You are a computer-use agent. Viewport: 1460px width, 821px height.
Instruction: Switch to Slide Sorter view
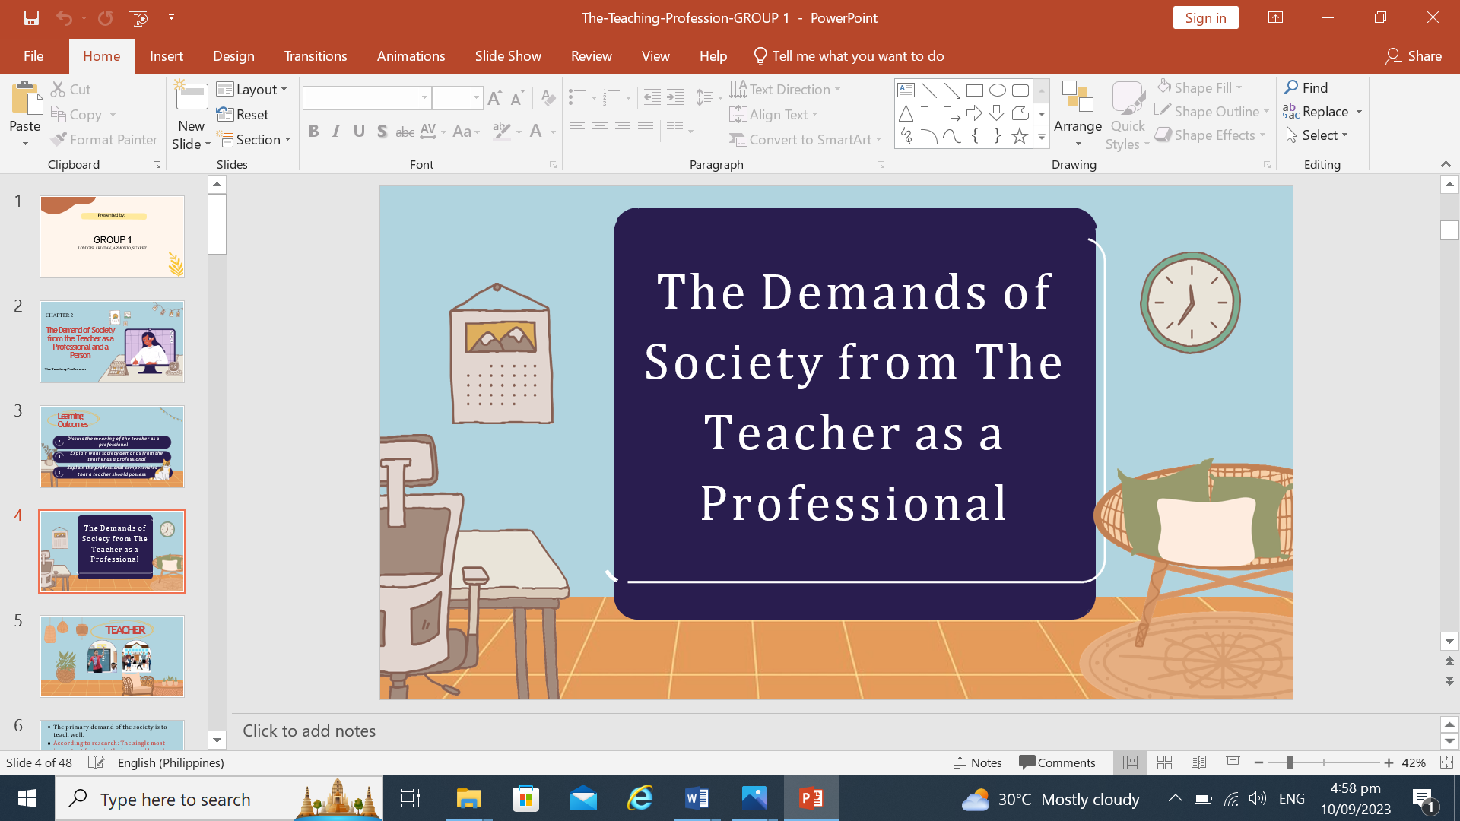(x=1164, y=762)
